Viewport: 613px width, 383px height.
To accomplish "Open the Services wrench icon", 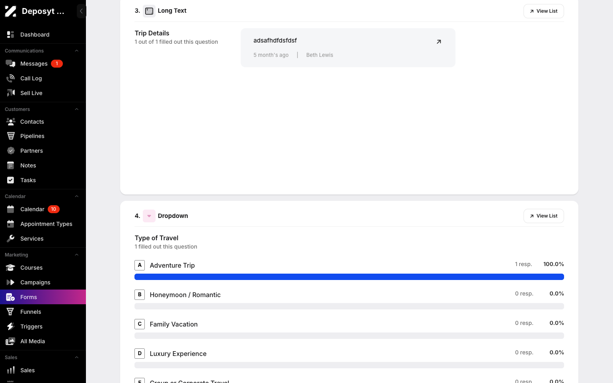I will [11, 239].
